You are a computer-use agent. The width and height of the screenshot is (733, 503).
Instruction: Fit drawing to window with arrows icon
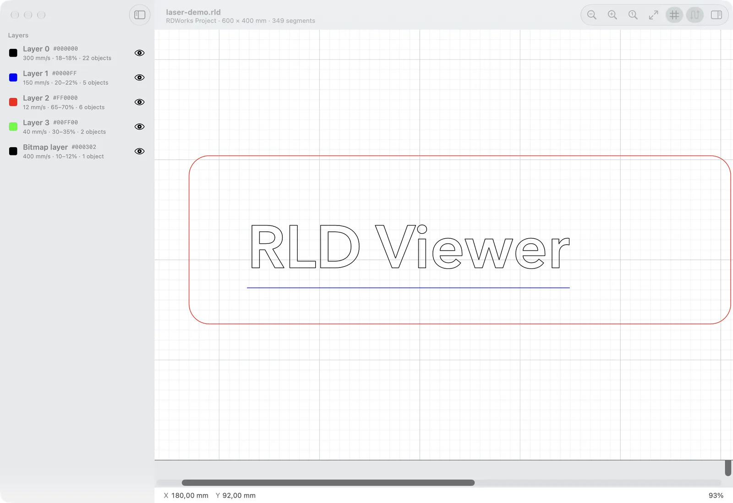[x=654, y=15]
